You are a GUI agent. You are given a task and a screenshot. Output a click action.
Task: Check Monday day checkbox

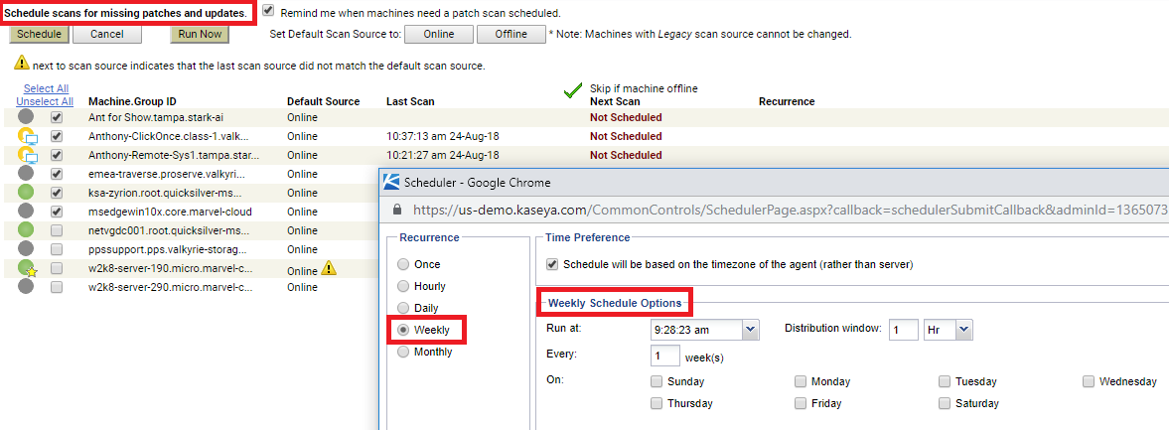[x=801, y=381]
